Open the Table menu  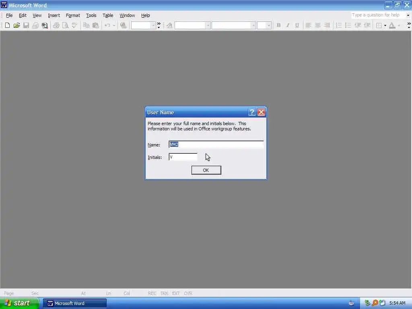pos(108,15)
